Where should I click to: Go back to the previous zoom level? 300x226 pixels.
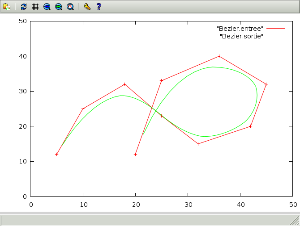coord(47,7)
